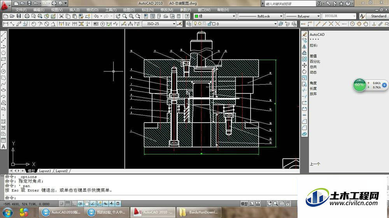Screen dimensions: 389x218
Task: Select the Multiline Text tool
Action: tap(4, 147)
